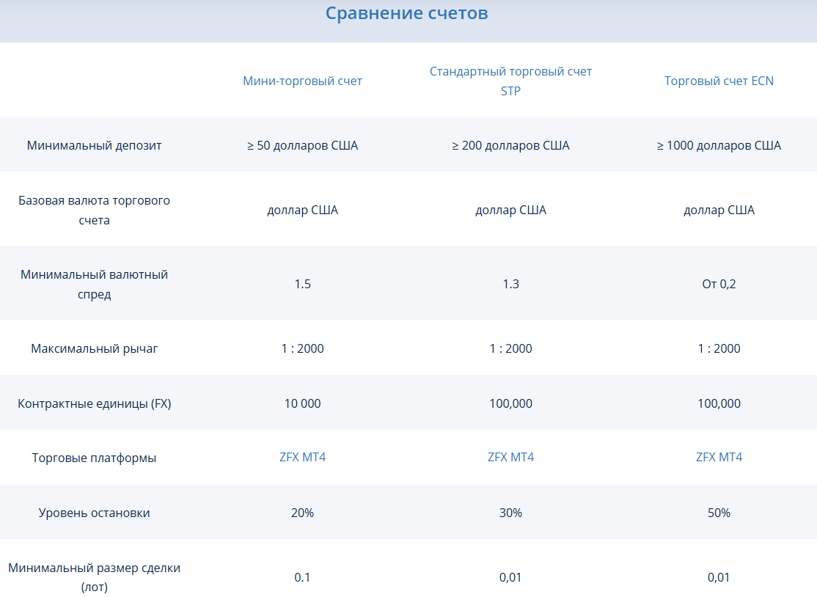
Task: Select the ≥ 200 долларов США cell
Action: point(510,145)
